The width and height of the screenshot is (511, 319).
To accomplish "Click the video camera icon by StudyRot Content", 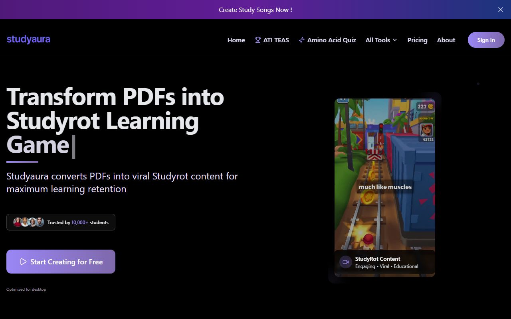I will coord(345,262).
